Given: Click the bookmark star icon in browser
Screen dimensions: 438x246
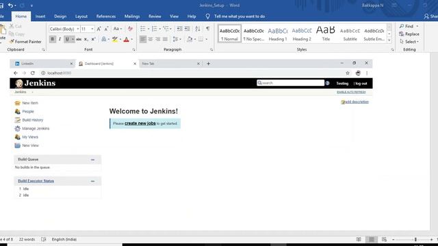Looking at the screenshot, I should click(348, 73).
